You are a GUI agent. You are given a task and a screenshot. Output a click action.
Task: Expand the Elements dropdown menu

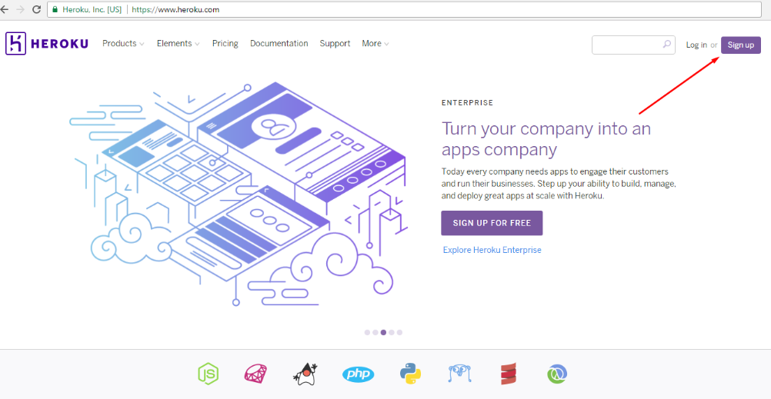pyautogui.click(x=178, y=43)
